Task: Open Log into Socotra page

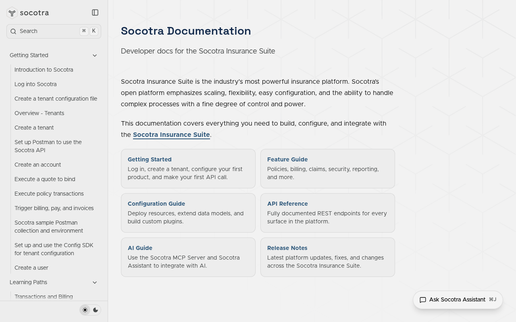Action: tap(35, 84)
